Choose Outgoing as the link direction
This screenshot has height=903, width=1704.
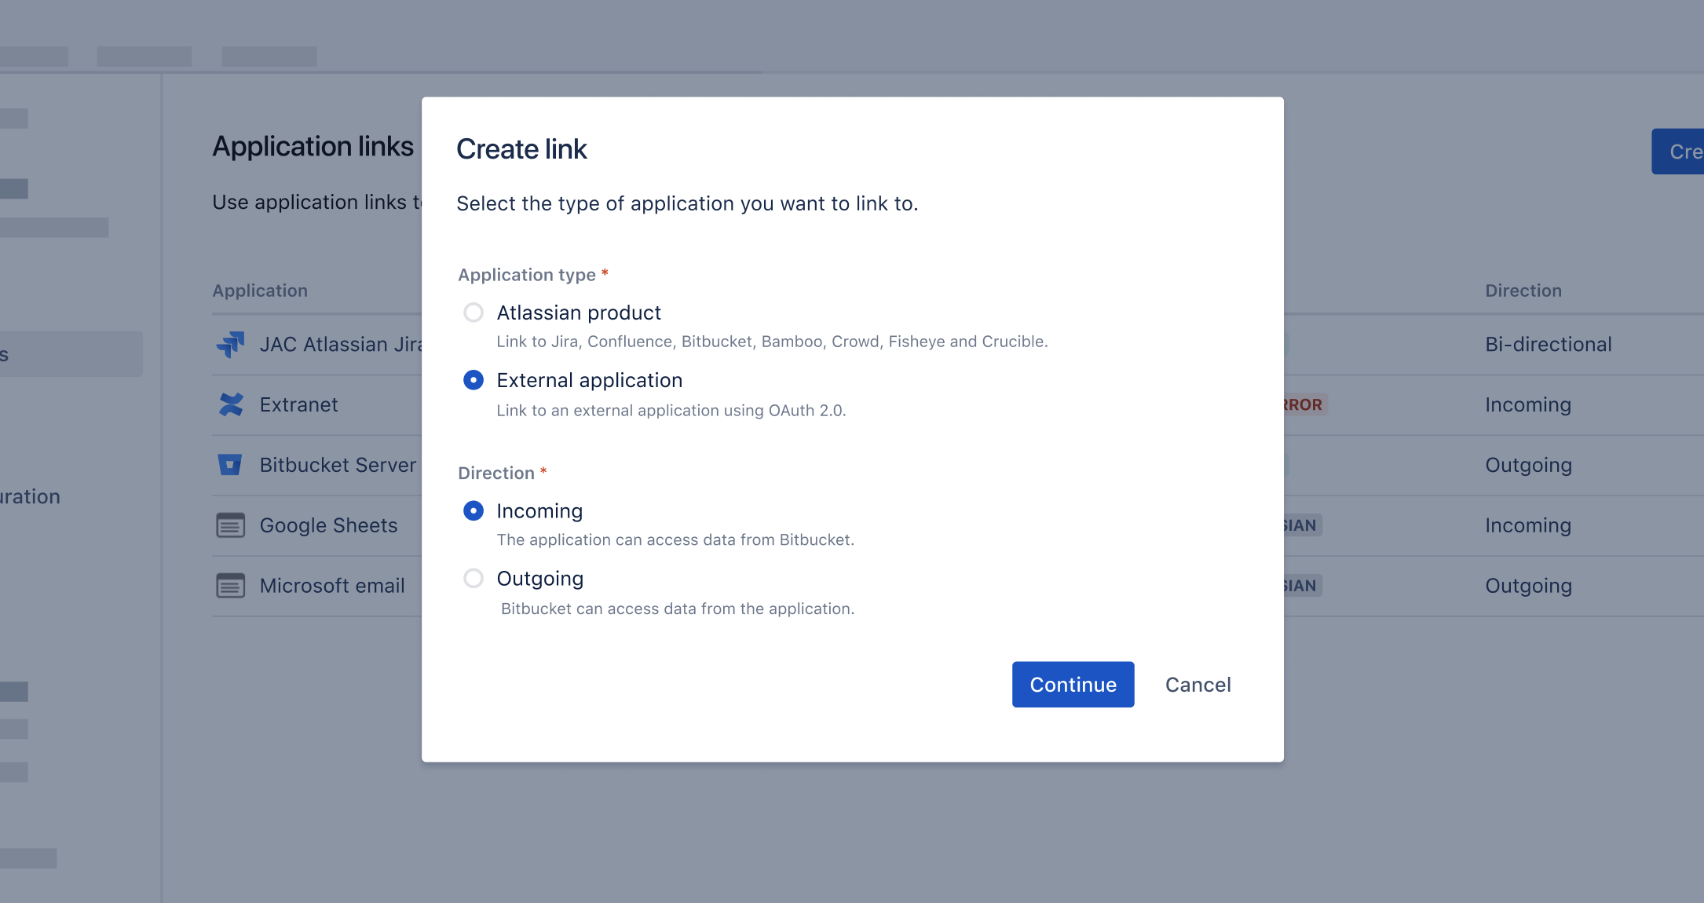pos(474,578)
